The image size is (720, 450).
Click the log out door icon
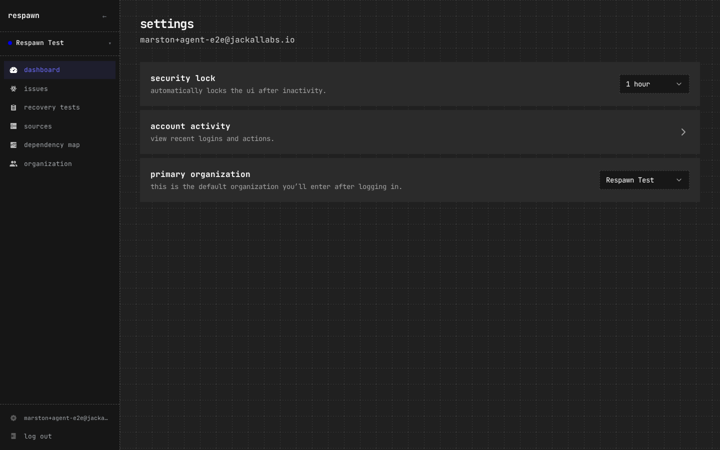click(13, 436)
